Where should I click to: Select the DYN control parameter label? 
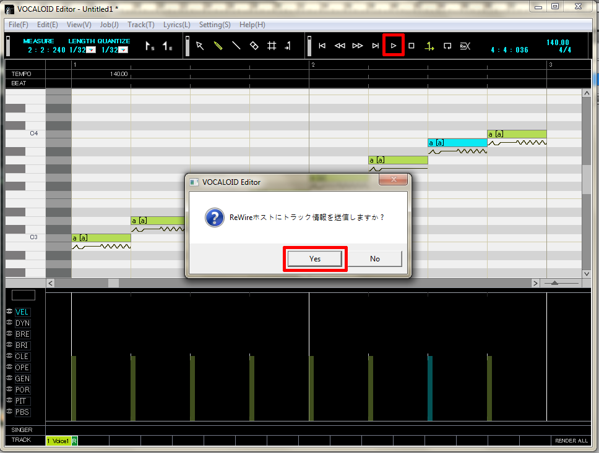pyautogui.click(x=22, y=323)
